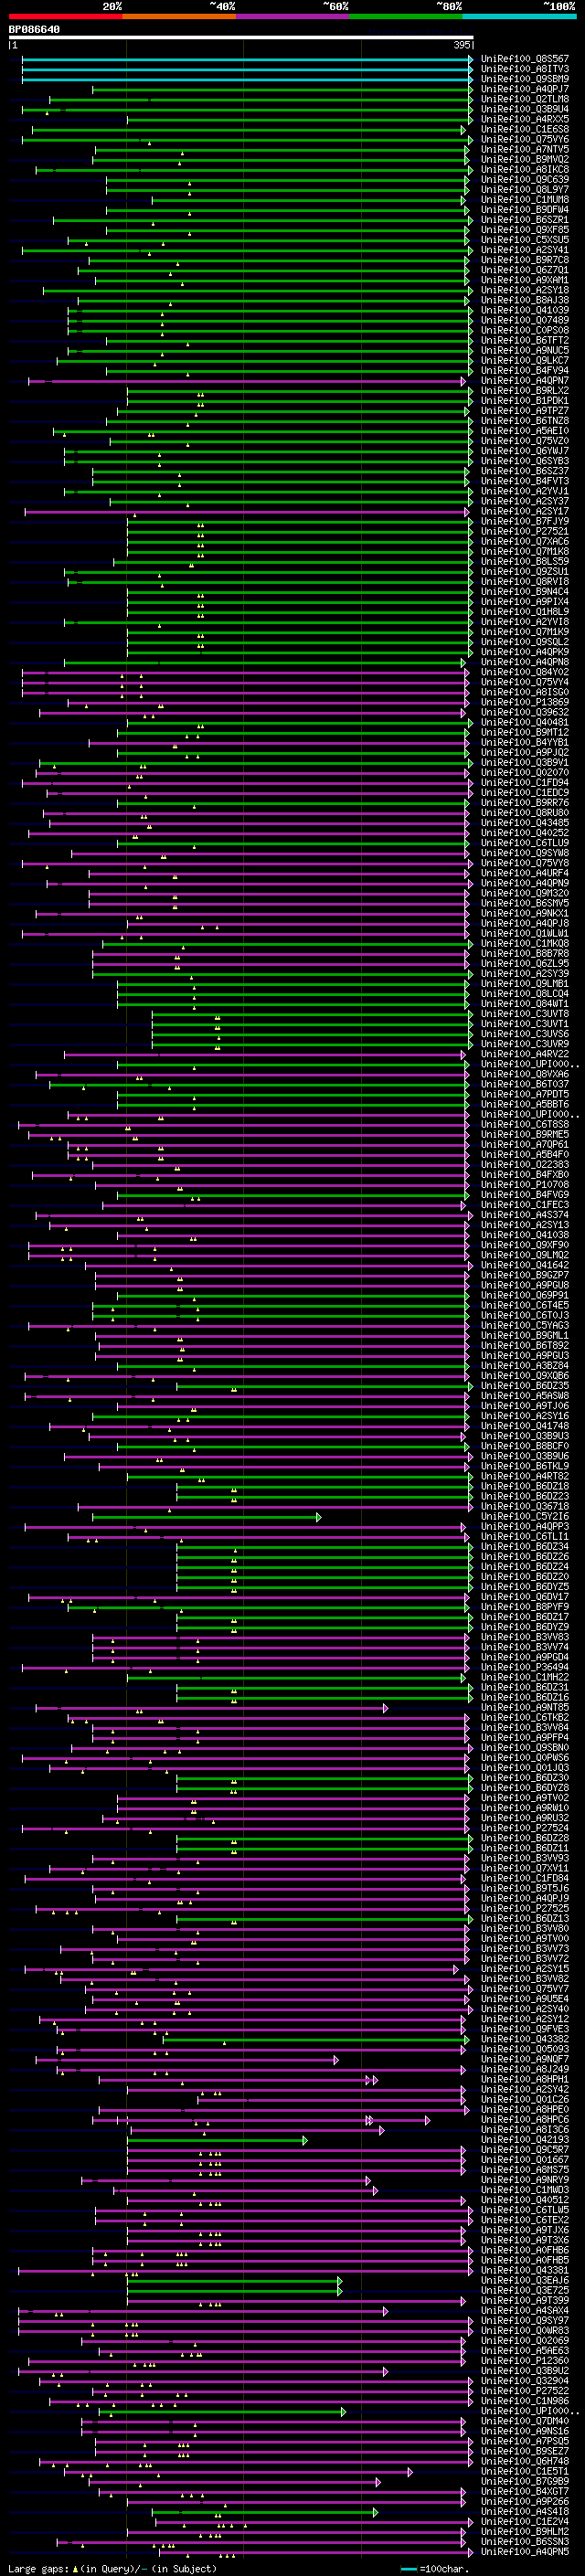The height and width of the screenshot is (2576, 585).
Task: Click the orange ~40% identity legend segment
Action: 179,16
